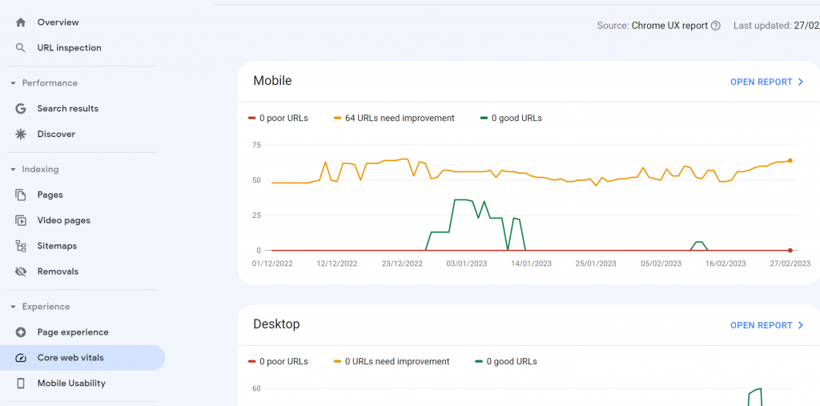Click the Page experience plus-circle icon
The height and width of the screenshot is (406, 820).
click(20, 332)
